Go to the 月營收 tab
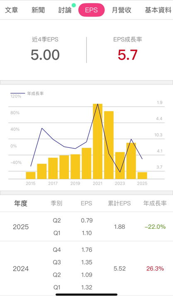 [x=122, y=10]
